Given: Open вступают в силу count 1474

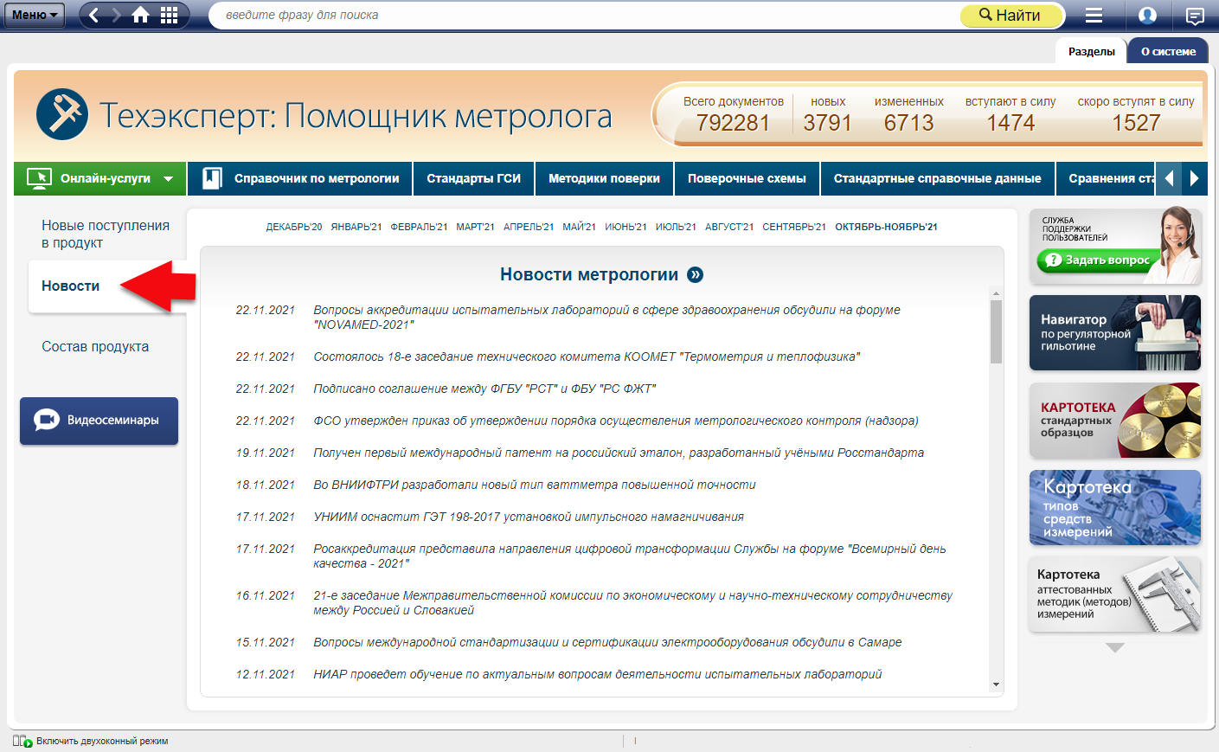Looking at the screenshot, I should pyautogui.click(x=1010, y=123).
